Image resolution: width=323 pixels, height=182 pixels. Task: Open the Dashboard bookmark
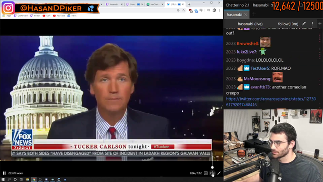tap(21, 16)
